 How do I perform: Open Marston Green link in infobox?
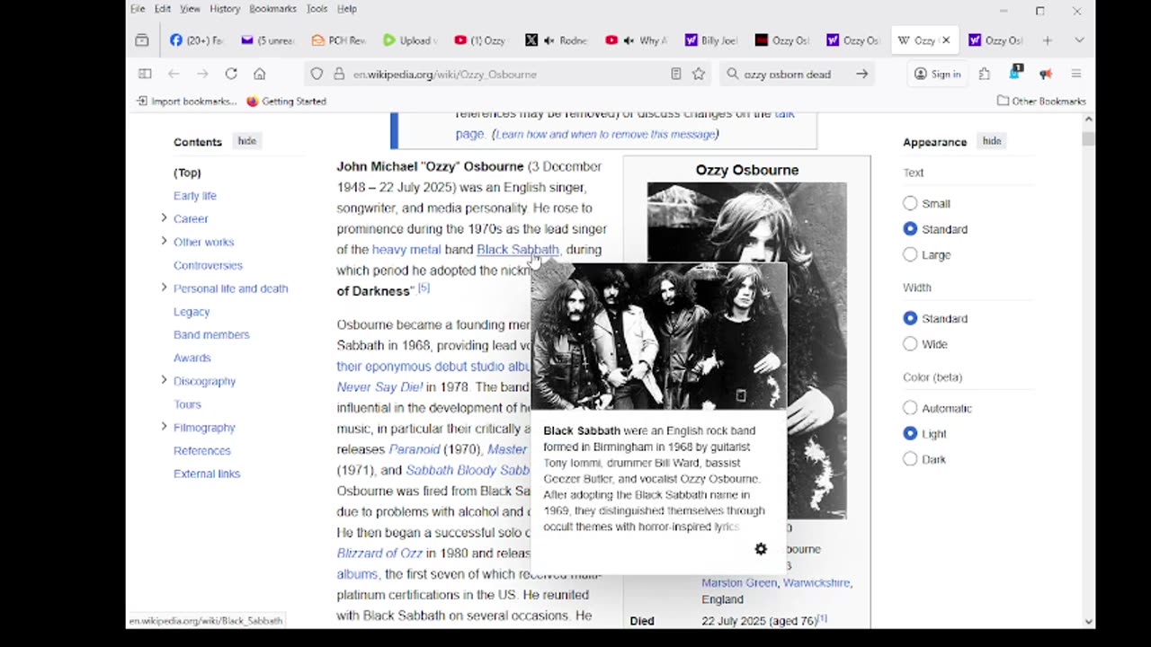739,582
